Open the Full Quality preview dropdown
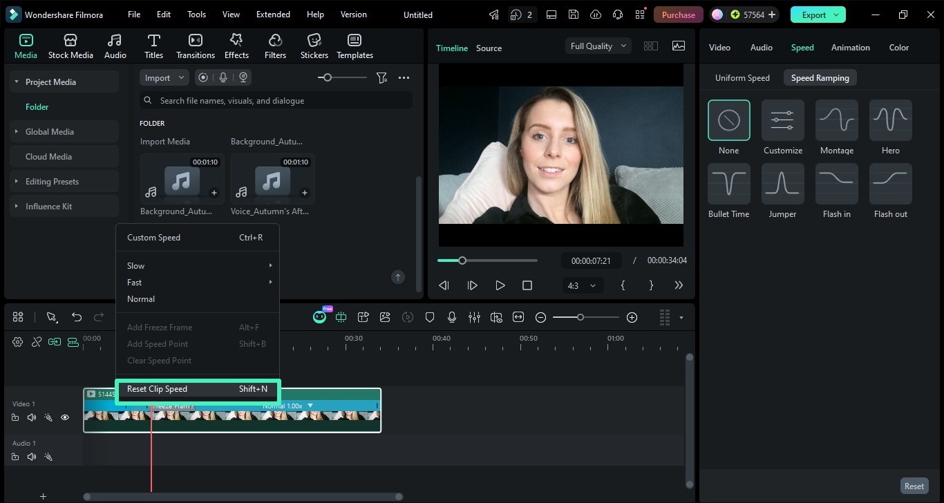Screen dimensions: 944x503 point(598,46)
